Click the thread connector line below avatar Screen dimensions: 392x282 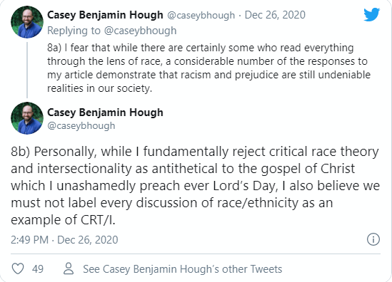click(27, 70)
